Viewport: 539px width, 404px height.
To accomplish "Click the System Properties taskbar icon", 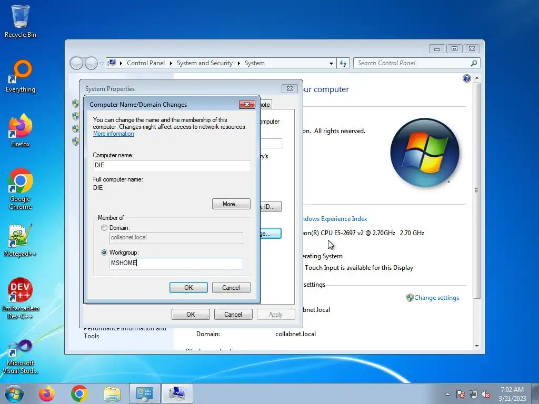I will 177,393.
